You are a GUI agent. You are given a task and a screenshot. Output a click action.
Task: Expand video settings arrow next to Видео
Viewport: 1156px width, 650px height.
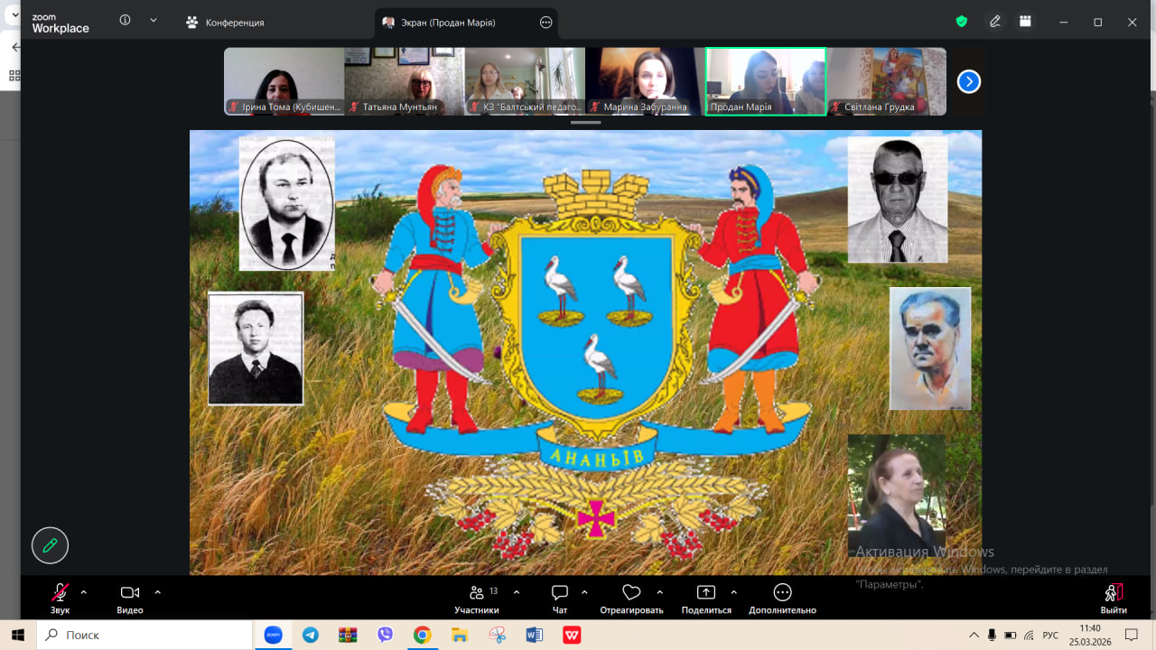click(x=157, y=592)
